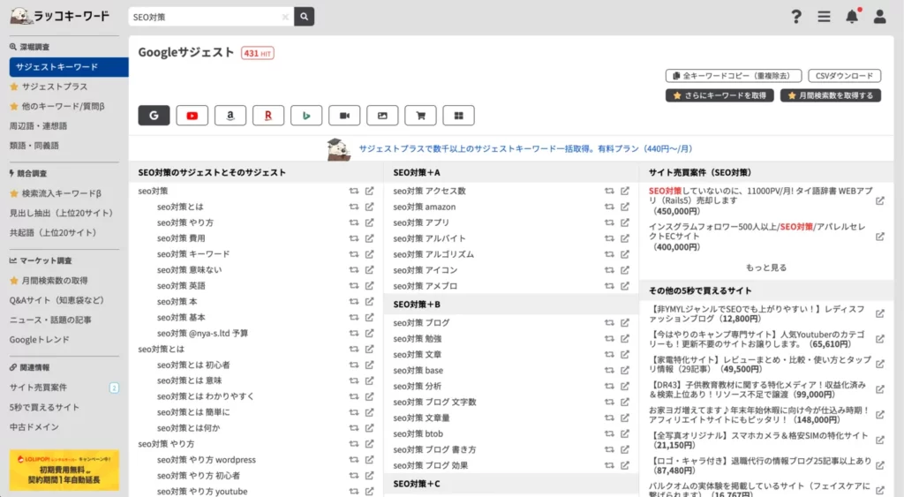Viewport: 904px width, 497px height.
Task: Open external link for タイ語辞書 site listing
Action: 880,200
